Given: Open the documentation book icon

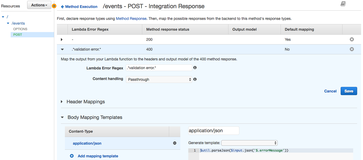Looking at the screenshot, I should (343, 4).
